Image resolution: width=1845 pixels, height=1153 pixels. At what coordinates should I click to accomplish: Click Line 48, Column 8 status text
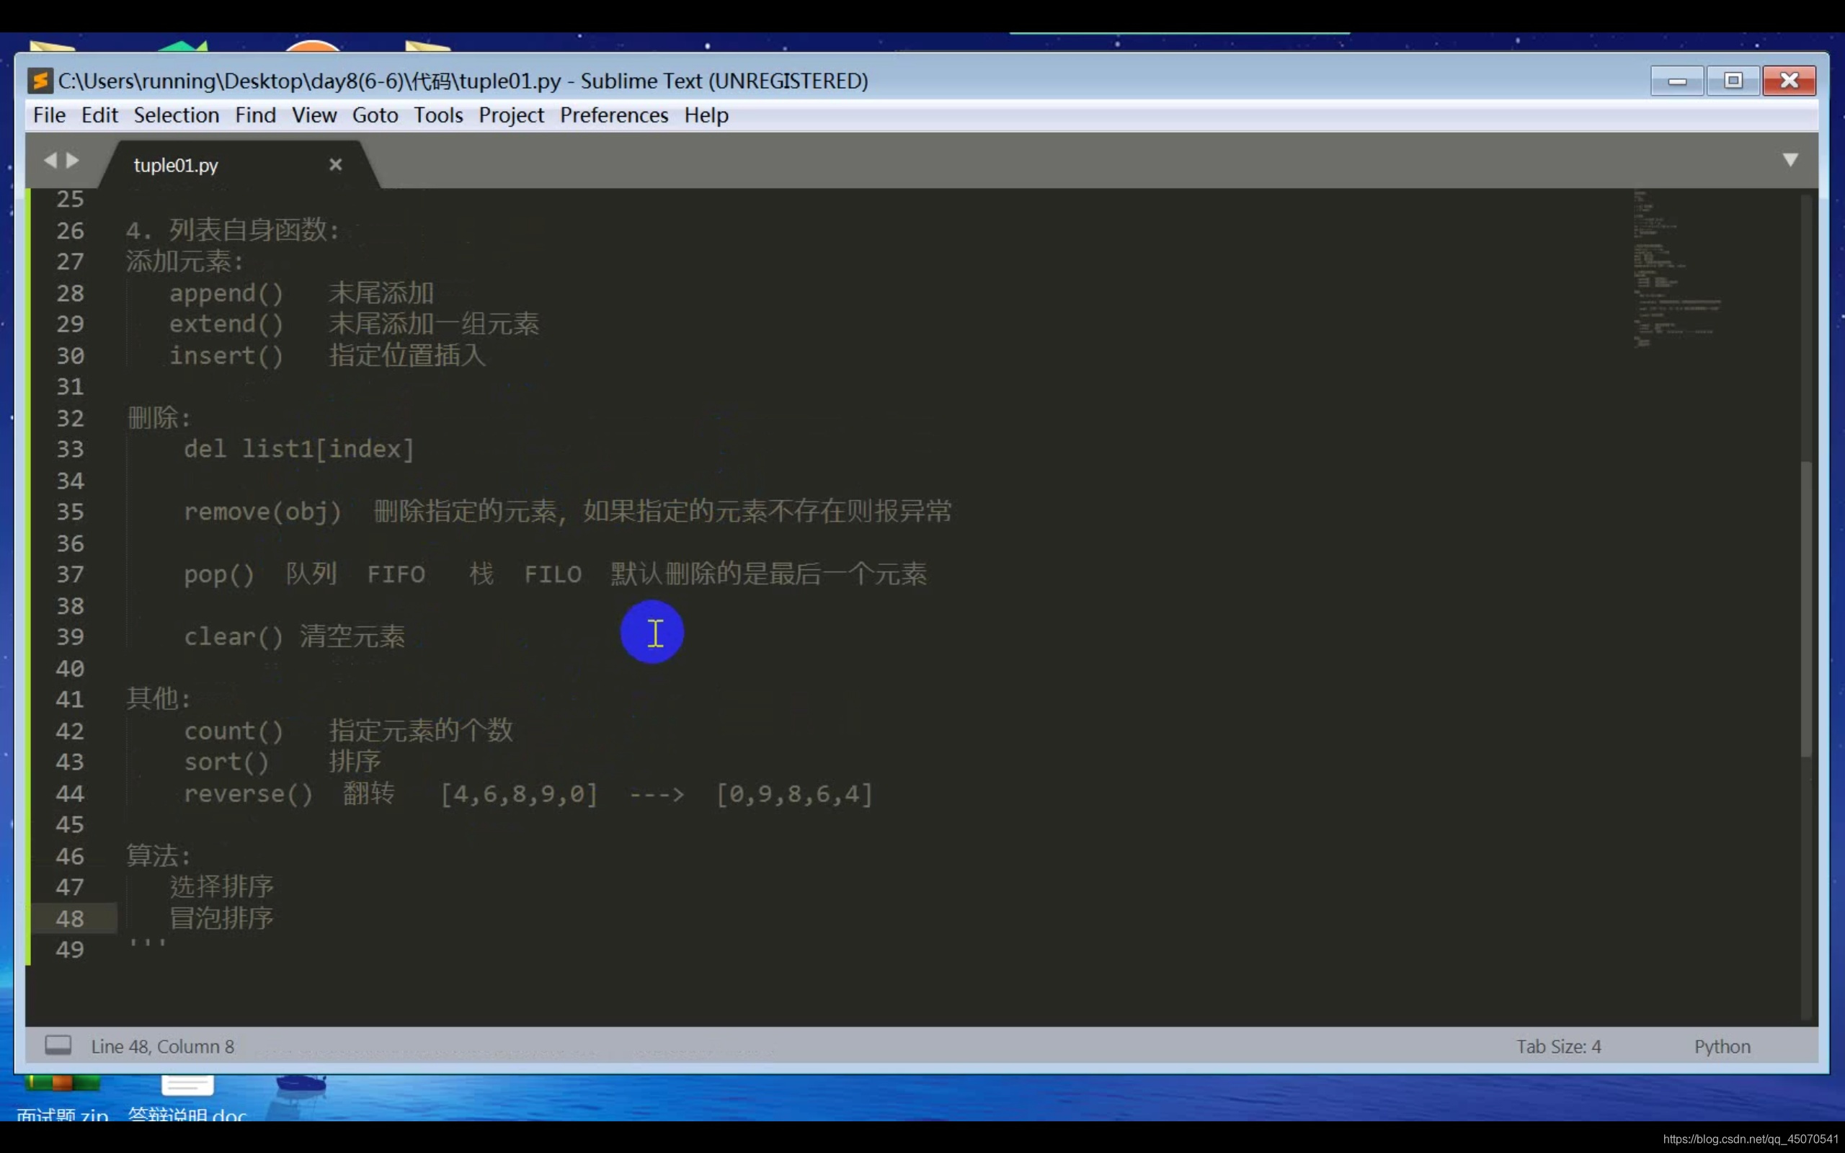(162, 1046)
